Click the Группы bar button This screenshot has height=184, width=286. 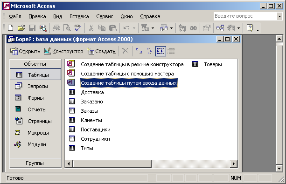[x=35, y=163]
